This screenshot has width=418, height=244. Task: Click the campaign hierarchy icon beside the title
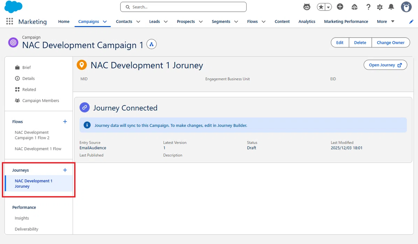[152, 44]
